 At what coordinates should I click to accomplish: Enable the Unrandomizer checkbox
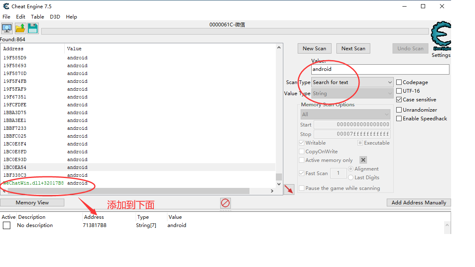[399, 110]
